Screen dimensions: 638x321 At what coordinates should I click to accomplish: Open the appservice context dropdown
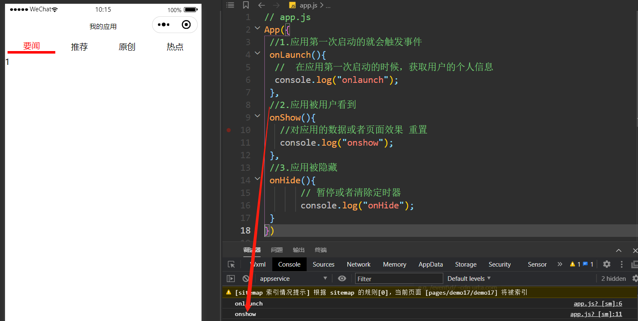293,279
